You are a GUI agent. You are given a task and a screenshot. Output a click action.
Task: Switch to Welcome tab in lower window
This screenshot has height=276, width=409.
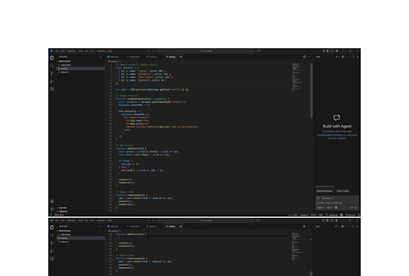pos(113,226)
